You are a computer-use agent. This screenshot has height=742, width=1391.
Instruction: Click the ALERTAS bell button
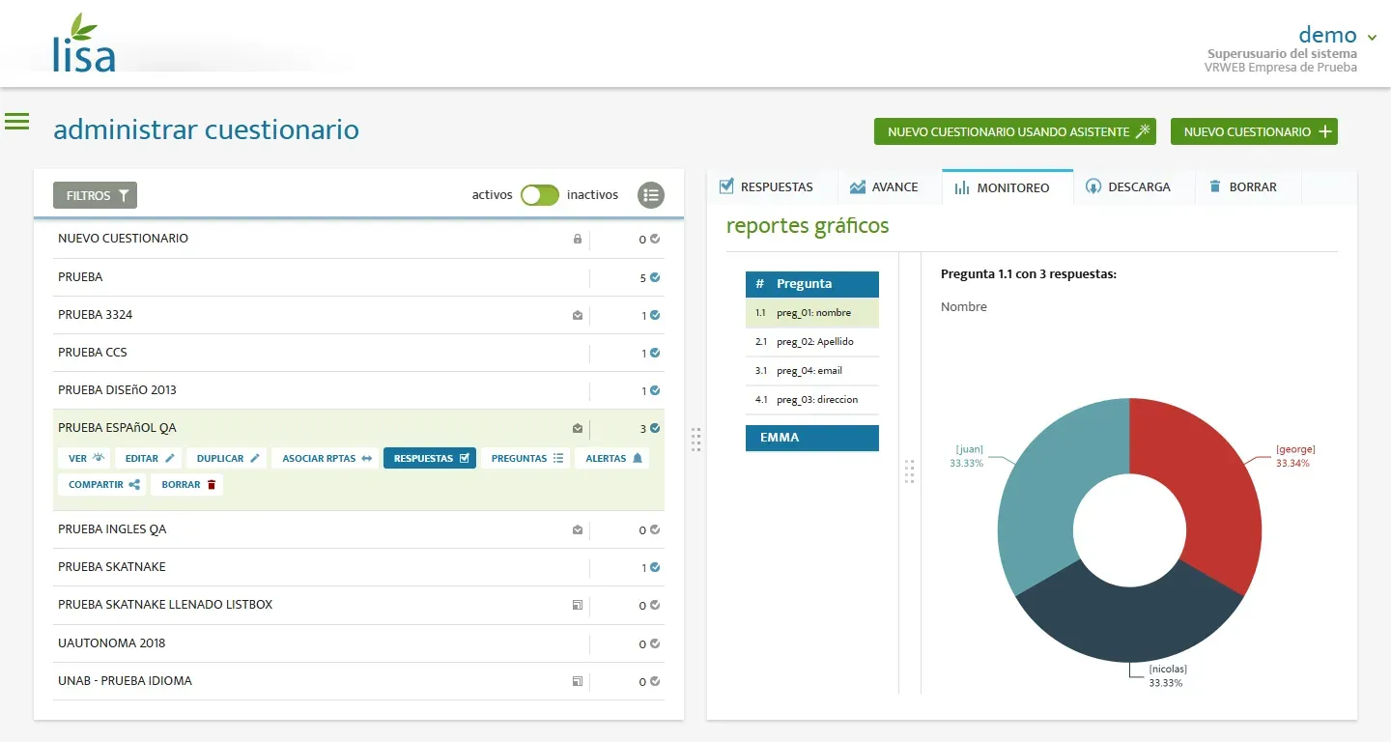click(x=612, y=458)
